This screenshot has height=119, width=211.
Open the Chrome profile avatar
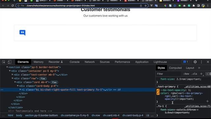[x=203, y=6]
